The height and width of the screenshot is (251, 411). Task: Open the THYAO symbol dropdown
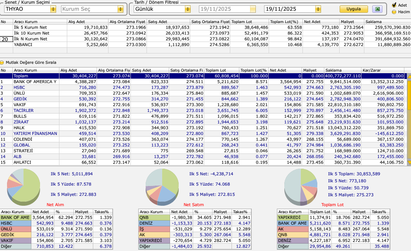53,9
